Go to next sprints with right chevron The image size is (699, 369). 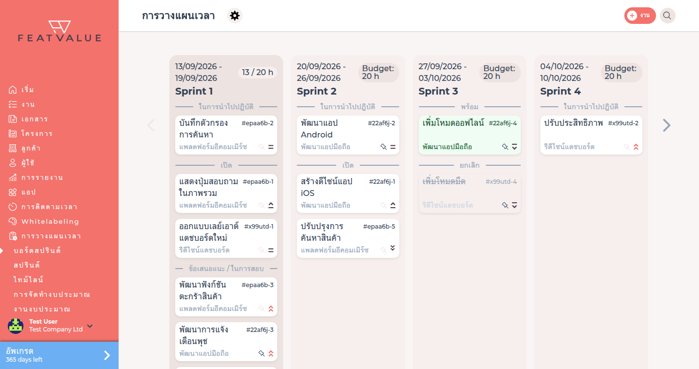point(666,125)
